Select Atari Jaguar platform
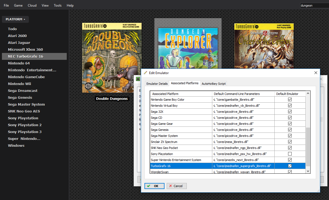 click(19, 43)
